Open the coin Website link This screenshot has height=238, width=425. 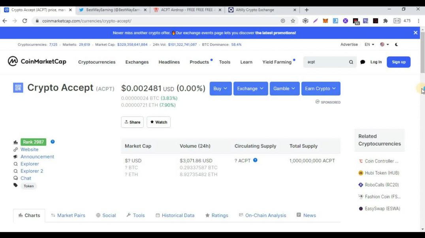coord(29,149)
